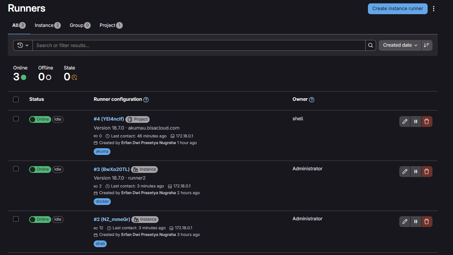Viewport: 453px width, 255px height.
Task: Click the Runner configuration help icon
Action: click(146, 100)
